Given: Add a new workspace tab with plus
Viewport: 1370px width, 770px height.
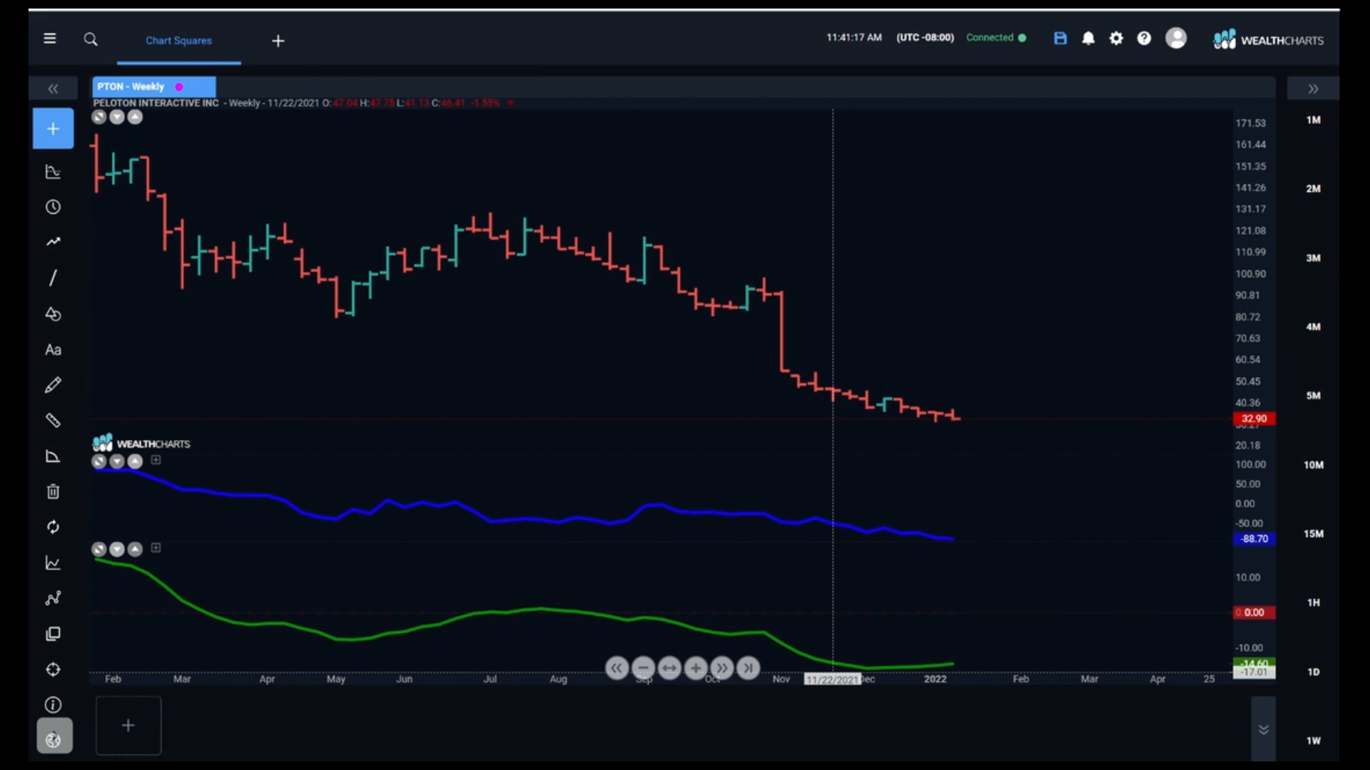Looking at the screenshot, I should (278, 41).
